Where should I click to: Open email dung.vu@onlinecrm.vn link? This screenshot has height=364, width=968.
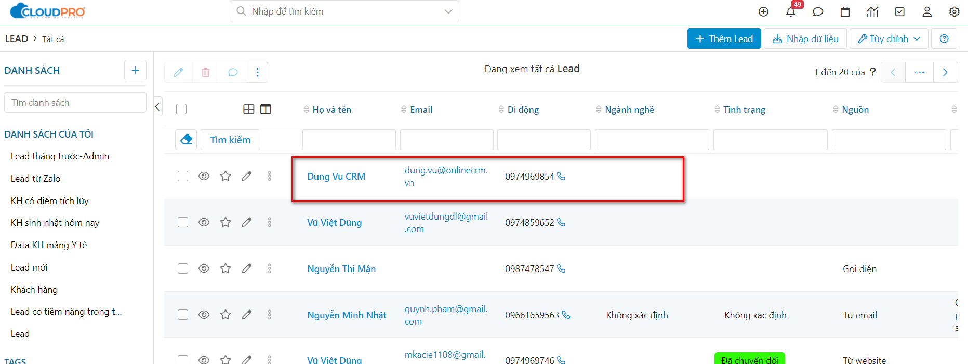coord(446,177)
